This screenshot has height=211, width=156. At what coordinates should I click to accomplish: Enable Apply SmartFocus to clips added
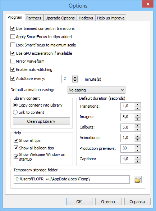(13, 37)
